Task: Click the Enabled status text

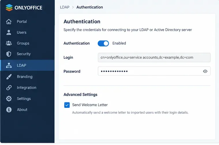Action: tap(119, 43)
